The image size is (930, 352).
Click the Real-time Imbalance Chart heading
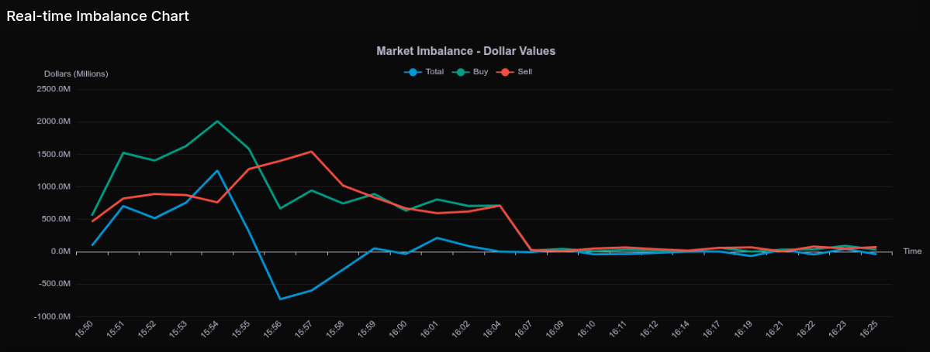point(98,16)
